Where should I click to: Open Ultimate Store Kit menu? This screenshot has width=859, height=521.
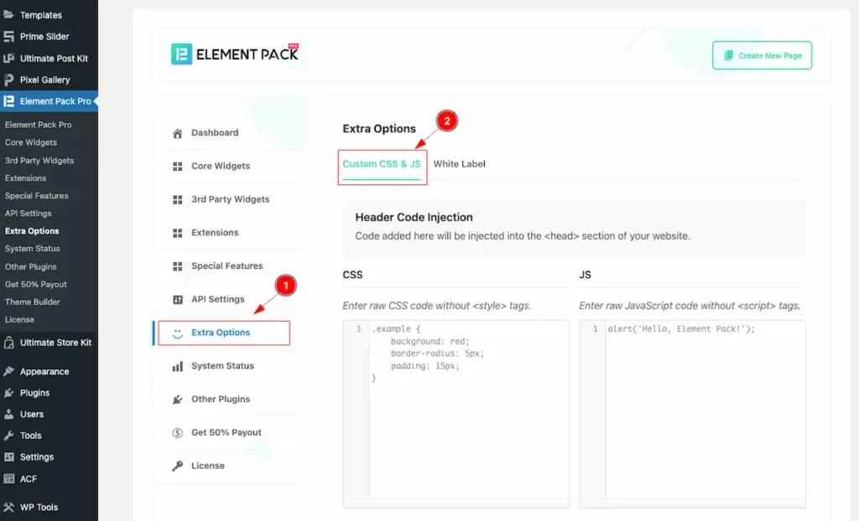[55, 343]
